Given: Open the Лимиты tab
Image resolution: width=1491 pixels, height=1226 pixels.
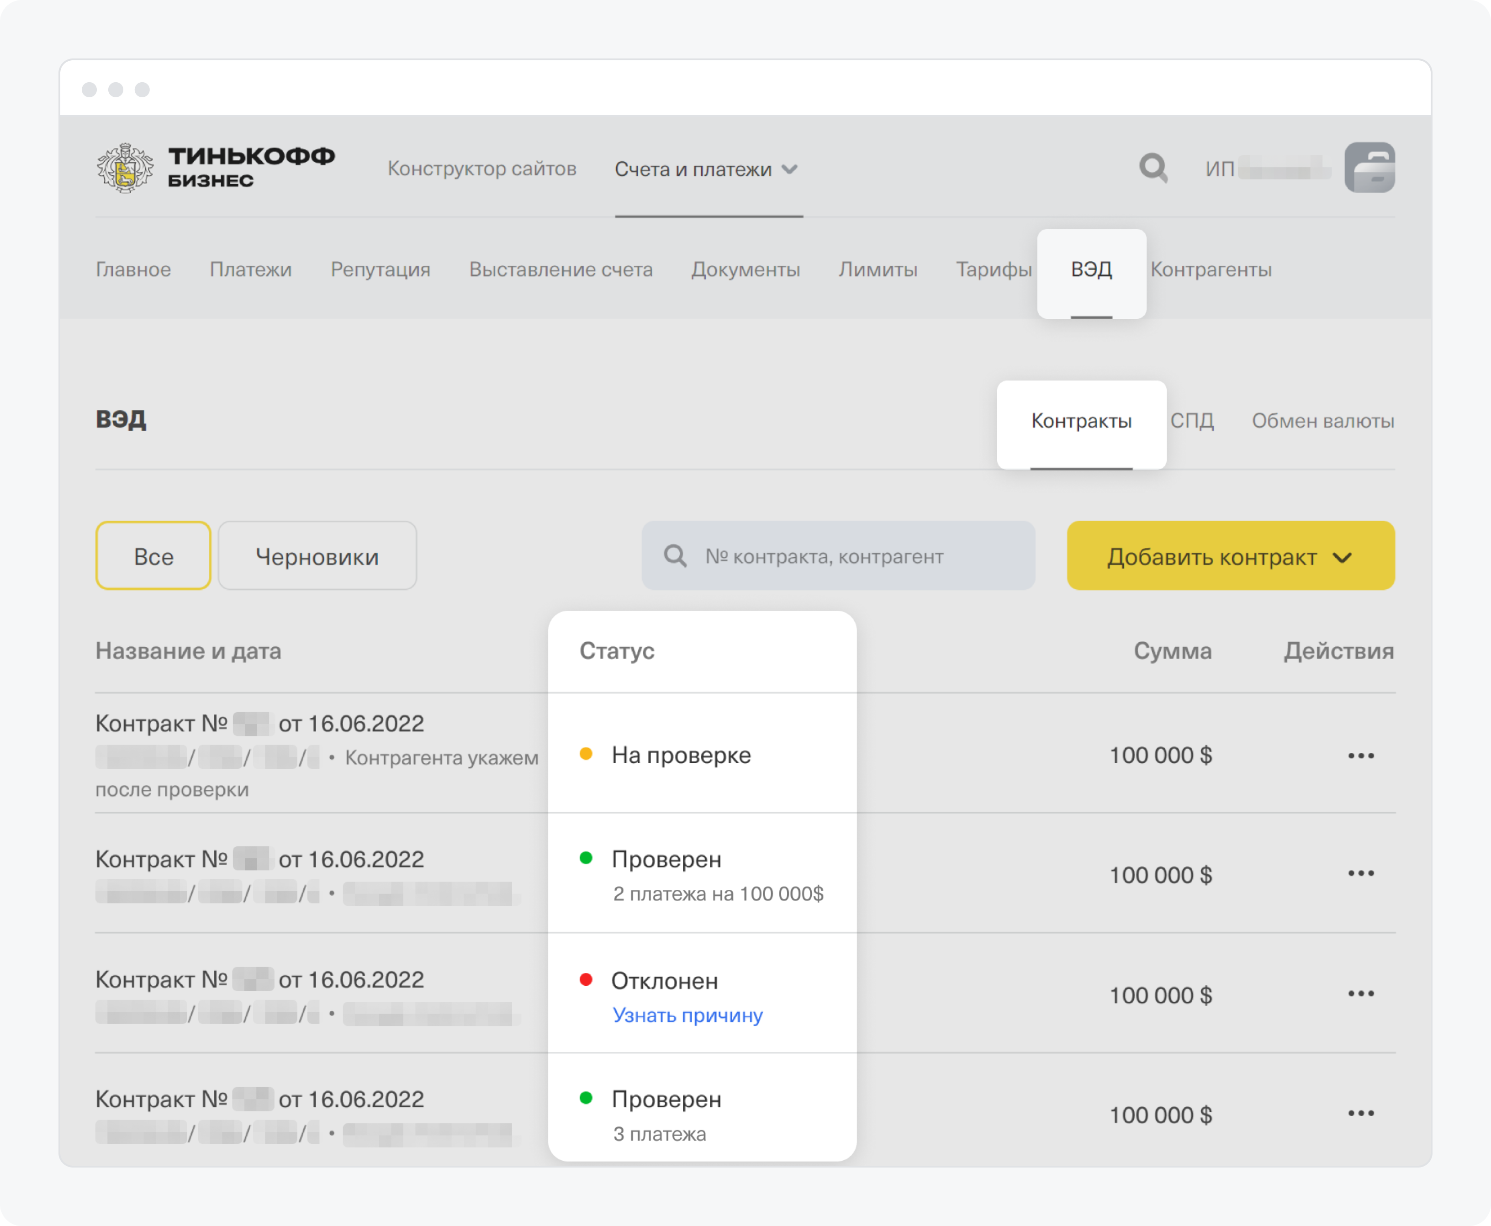Looking at the screenshot, I should coord(878,270).
